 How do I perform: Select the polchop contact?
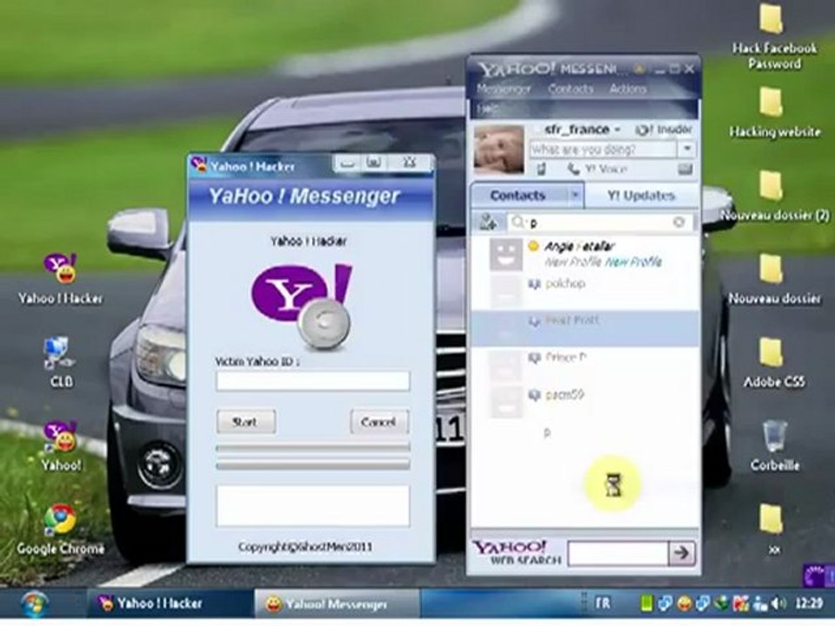coord(584,290)
